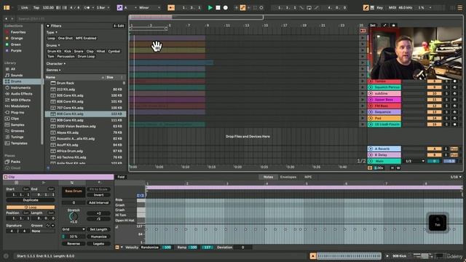Click the Reverse button
This screenshot has height=262, width=466.
click(74, 244)
